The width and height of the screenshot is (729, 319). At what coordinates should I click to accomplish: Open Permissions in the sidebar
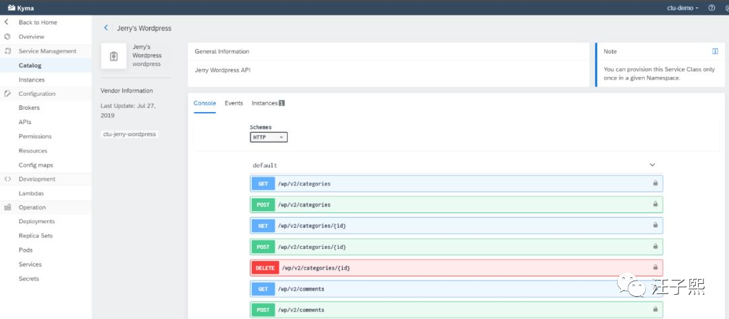click(35, 136)
